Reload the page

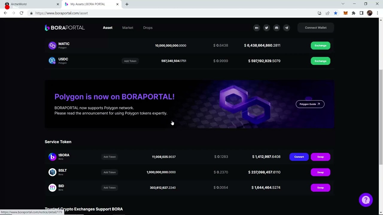point(22,13)
